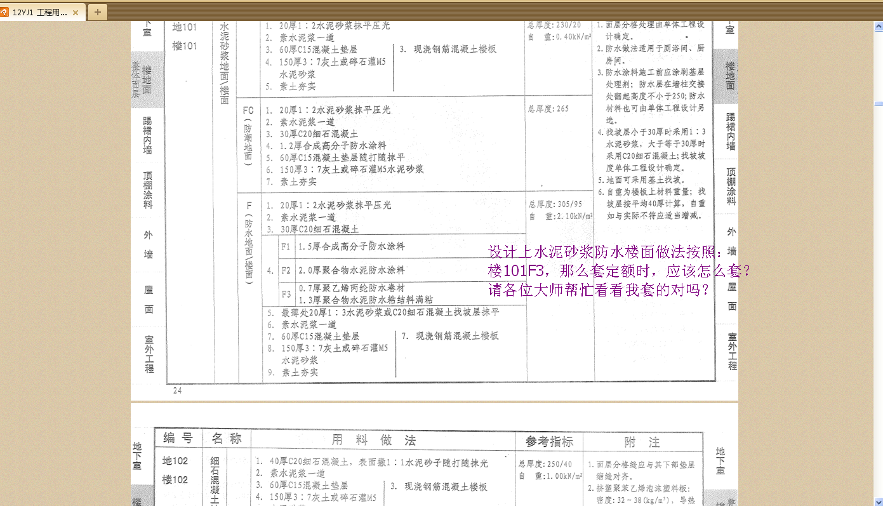Click the 名称 column header
883x506 pixels.
pyautogui.click(x=226, y=439)
